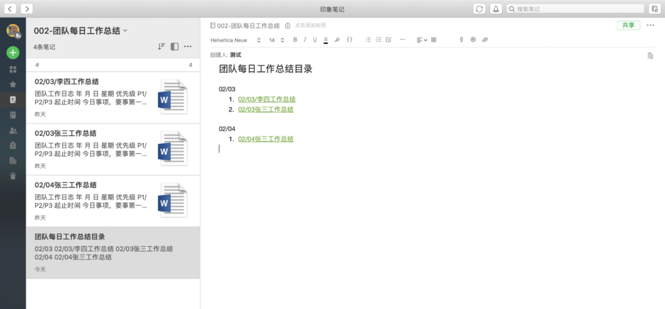Insert a checkbox to-do item
Image resolution: width=665 pixels, height=309 pixels.
point(388,40)
